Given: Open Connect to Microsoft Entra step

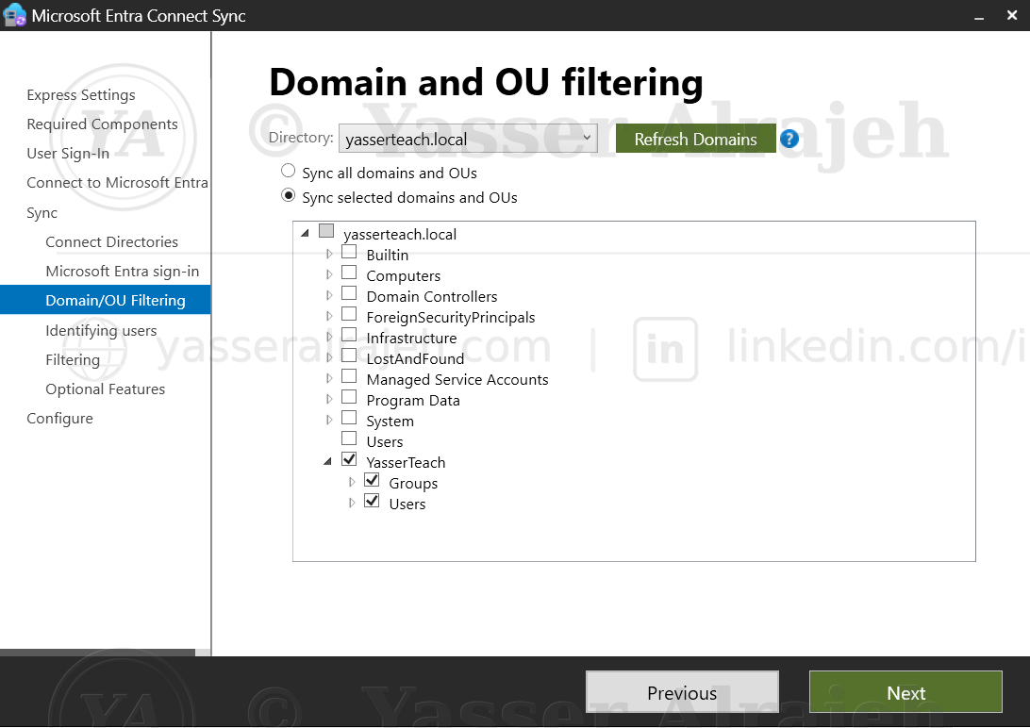Looking at the screenshot, I should [117, 183].
